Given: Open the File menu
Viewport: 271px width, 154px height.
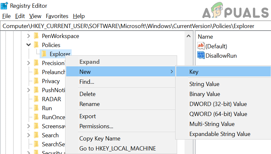Looking at the screenshot, I should 6,16.
